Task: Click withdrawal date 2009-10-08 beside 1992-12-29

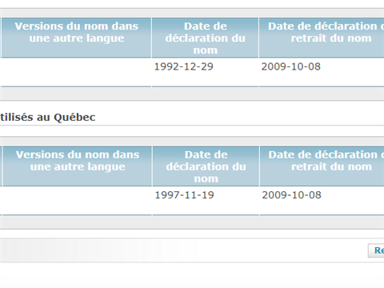Action: point(290,66)
